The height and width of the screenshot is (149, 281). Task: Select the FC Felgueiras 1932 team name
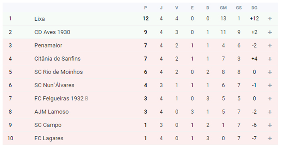(59, 98)
